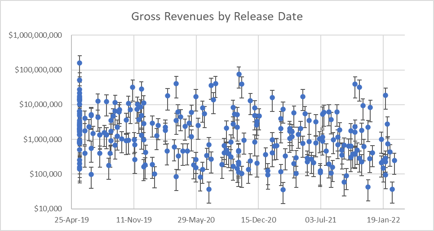
Task: Select the 15-Dec-20 date label
Action: point(258,220)
